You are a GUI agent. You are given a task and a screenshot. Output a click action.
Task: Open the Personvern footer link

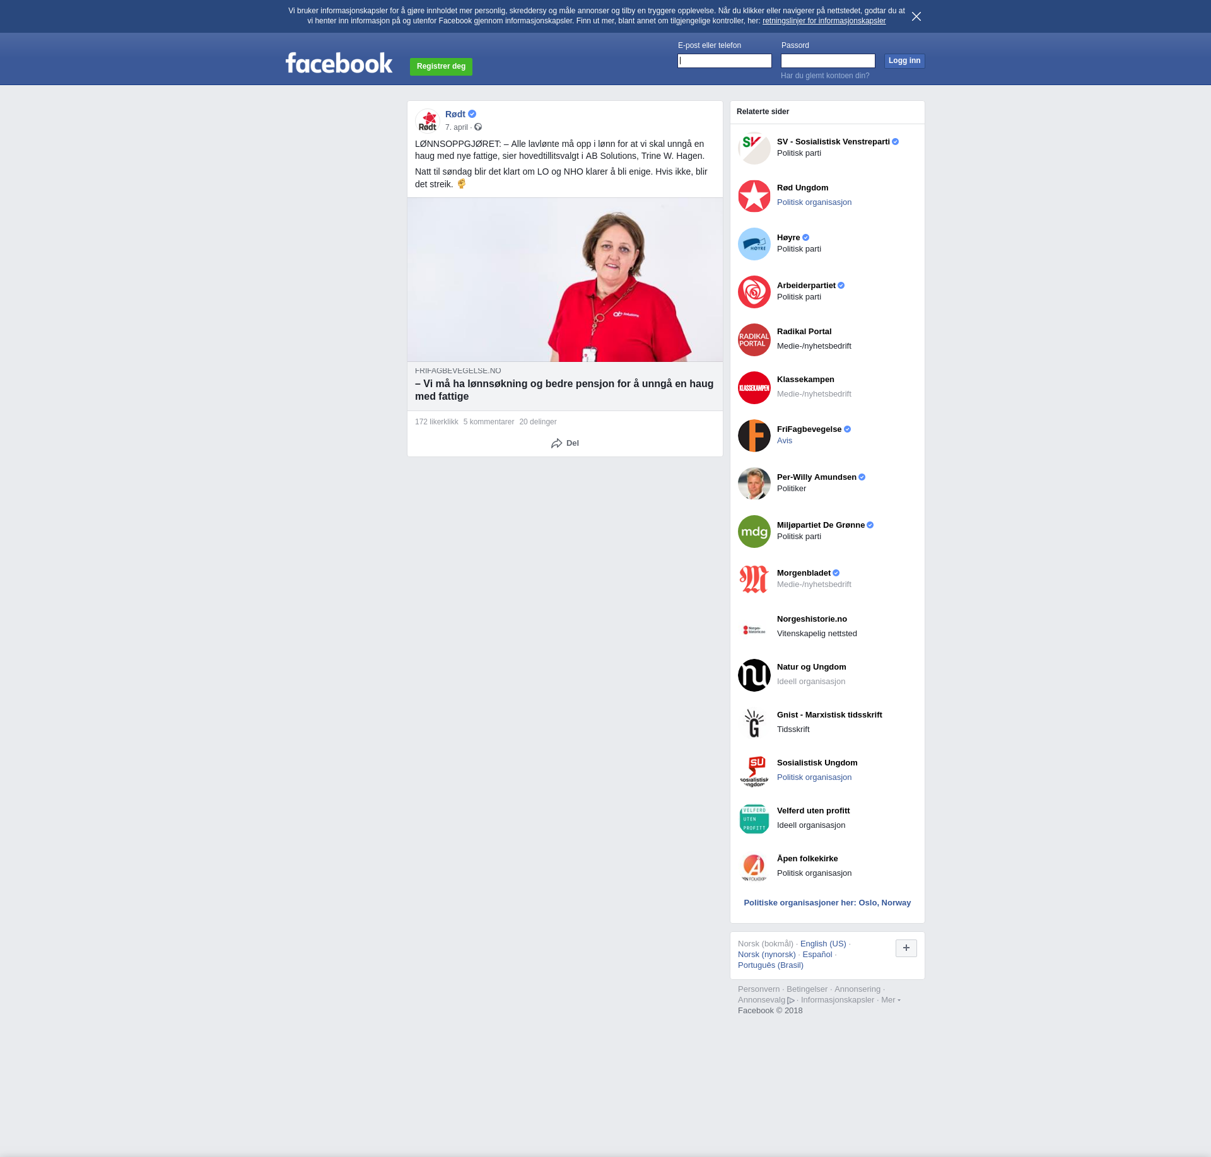759,989
